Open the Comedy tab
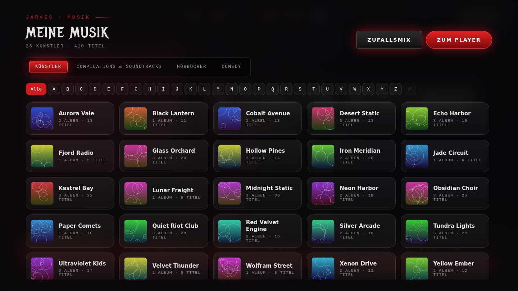This screenshot has height=291, width=518. tap(231, 67)
